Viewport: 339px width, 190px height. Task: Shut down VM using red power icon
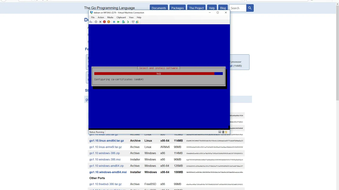click(x=104, y=22)
